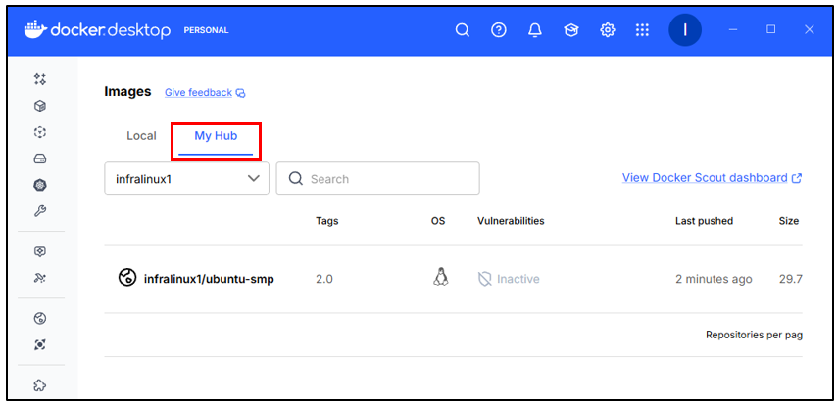Open Kubernetes helm wheel icon in sidebar
Viewport: 838px width, 405px height.
point(40,185)
